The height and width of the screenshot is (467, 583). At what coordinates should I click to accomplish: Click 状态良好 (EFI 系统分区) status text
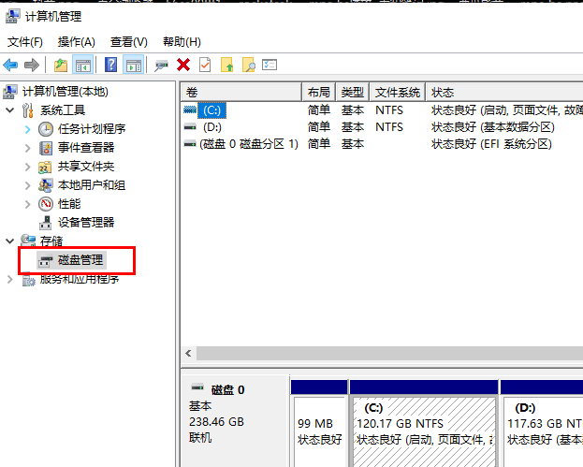(491, 144)
